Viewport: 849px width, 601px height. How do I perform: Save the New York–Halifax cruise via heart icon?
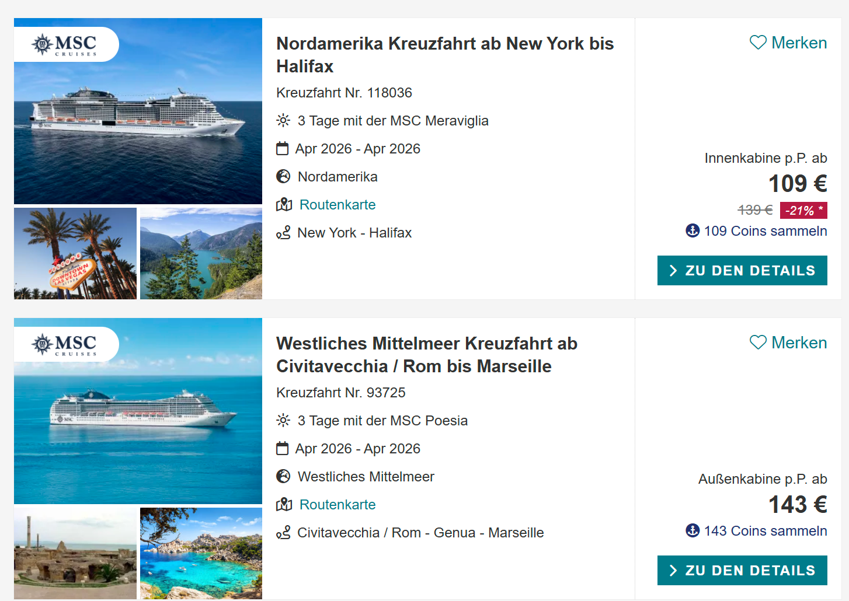click(x=758, y=43)
